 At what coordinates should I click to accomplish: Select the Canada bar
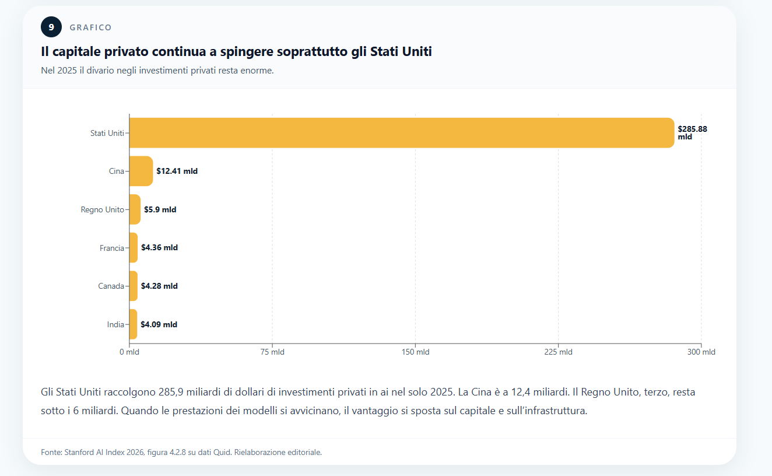pyautogui.click(x=134, y=286)
